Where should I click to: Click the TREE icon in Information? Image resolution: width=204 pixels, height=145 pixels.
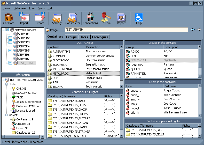(13, 97)
